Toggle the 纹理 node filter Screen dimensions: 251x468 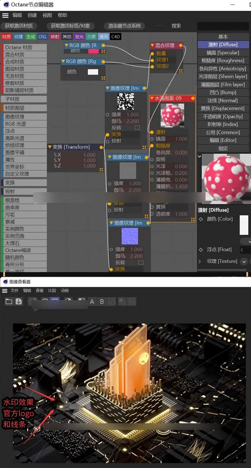coord(18,37)
